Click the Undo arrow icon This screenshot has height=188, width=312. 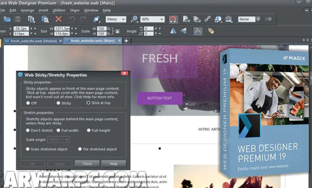[x=72, y=19]
